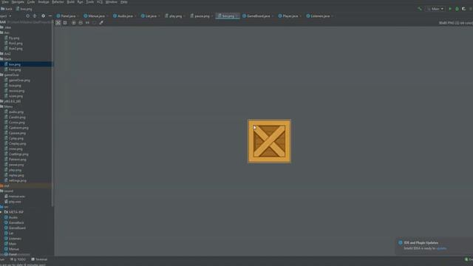Viewport: 473px width, 266px height.
Task: Expand the META-INF folder
Action: tap(1, 212)
